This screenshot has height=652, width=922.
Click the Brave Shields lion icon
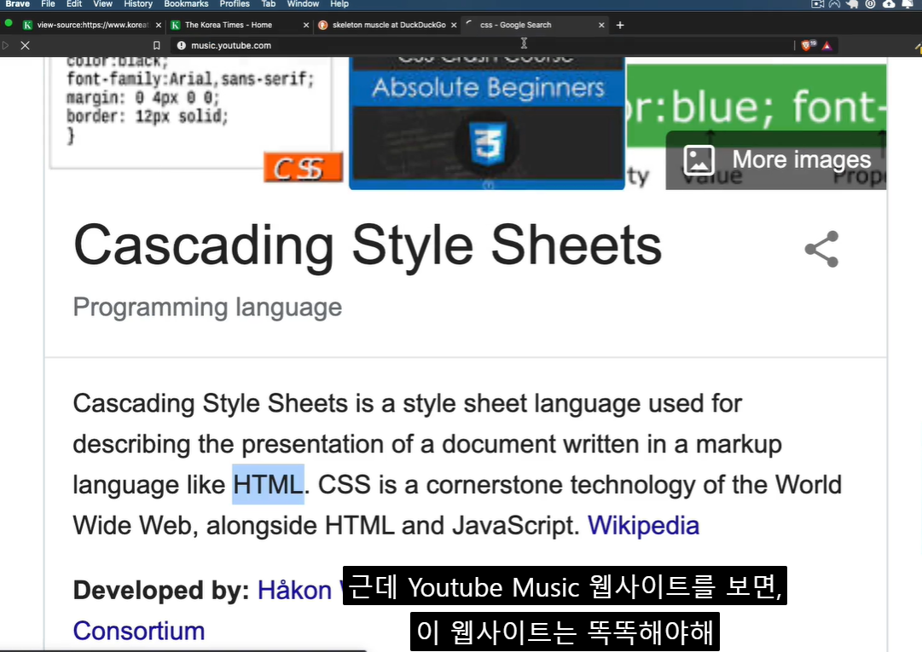pyautogui.click(x=808, y=45)
